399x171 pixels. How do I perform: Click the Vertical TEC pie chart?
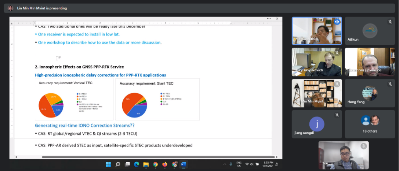[51, 105]
